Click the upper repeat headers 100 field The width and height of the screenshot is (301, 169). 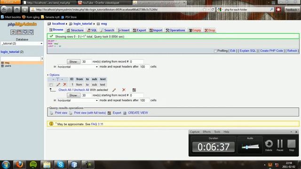[144, 67]
